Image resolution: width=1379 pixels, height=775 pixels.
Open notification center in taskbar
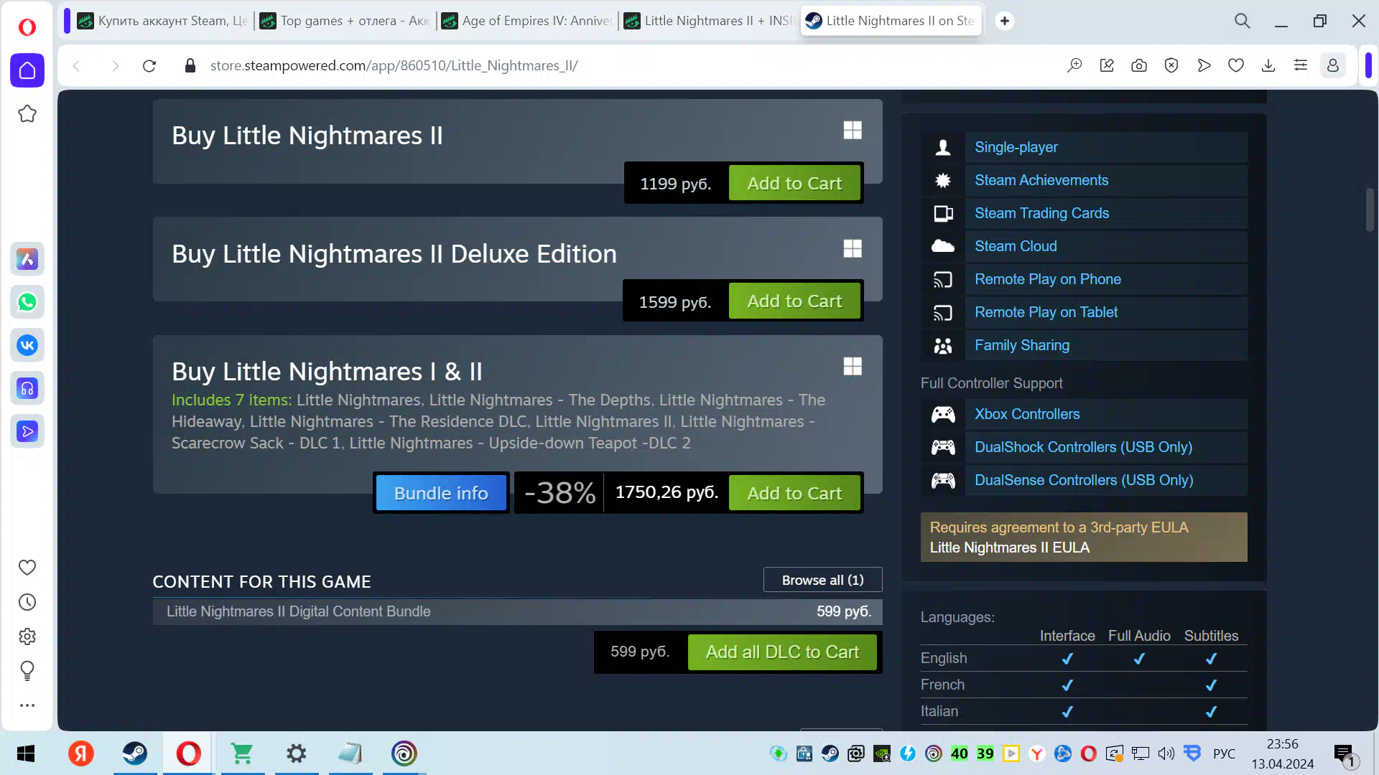tap(1345, 755)
